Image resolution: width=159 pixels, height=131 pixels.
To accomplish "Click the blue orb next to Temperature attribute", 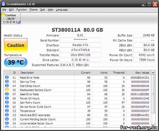I will pos(7,111).
